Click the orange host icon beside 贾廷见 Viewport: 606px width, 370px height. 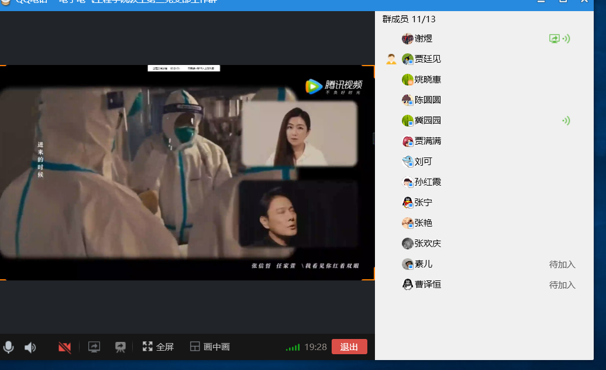(391, 59)
